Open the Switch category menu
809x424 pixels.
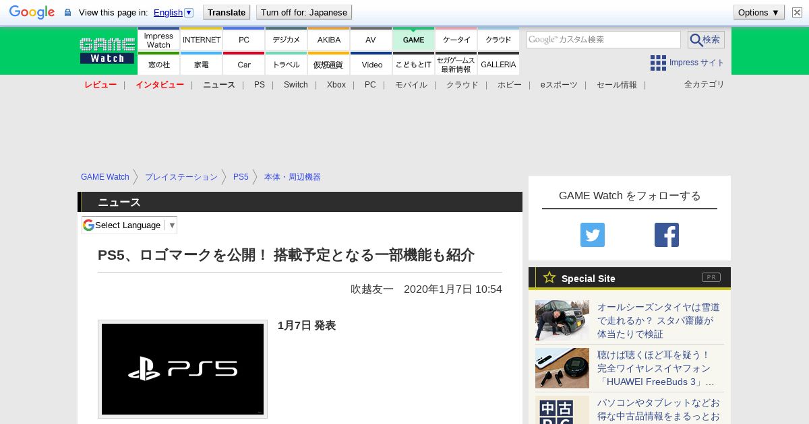295,85
